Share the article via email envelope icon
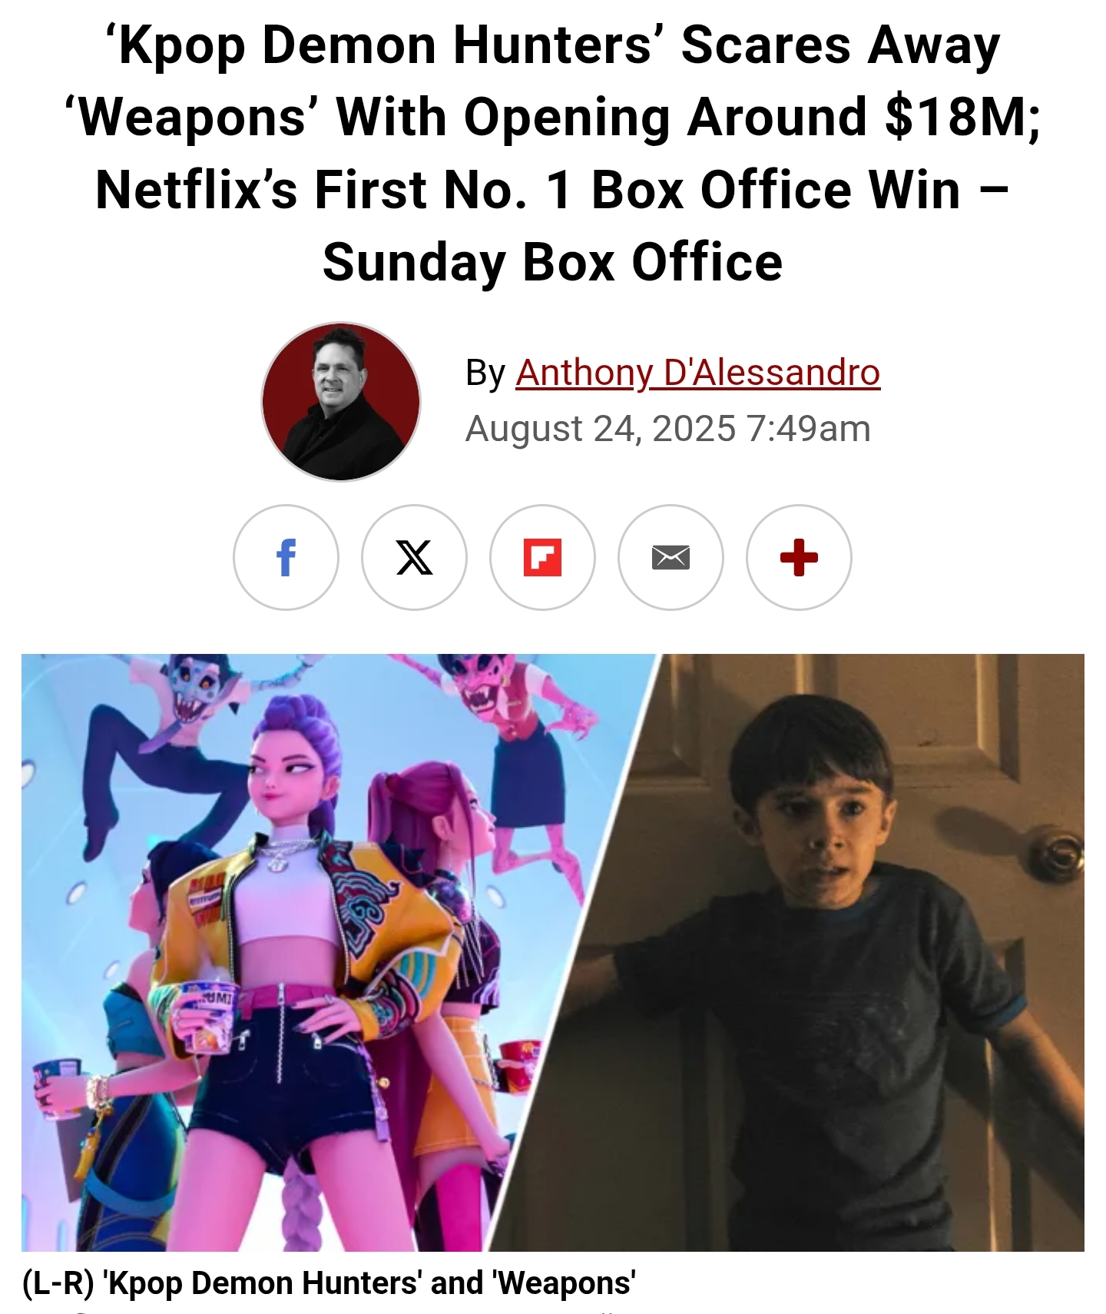Viewport: 1106px width, 1314px height. coord(671,557)
